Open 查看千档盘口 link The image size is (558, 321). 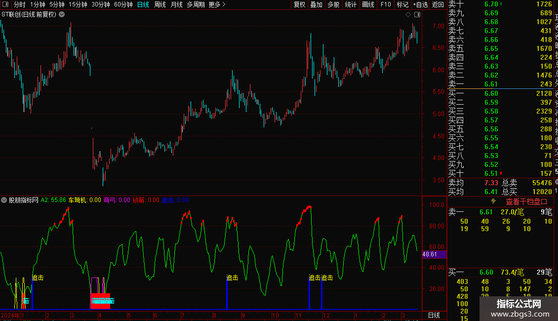[526, 202]
